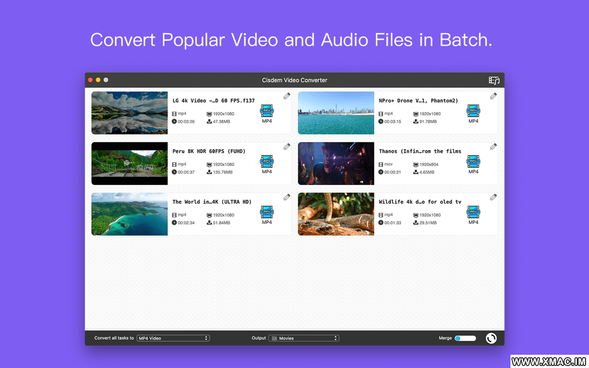Select the title "Peru 8K HDR 60FPS (FUHD)"
This screenshot has width=589, height=368.
pyautogui.click(x=209, y=151)
